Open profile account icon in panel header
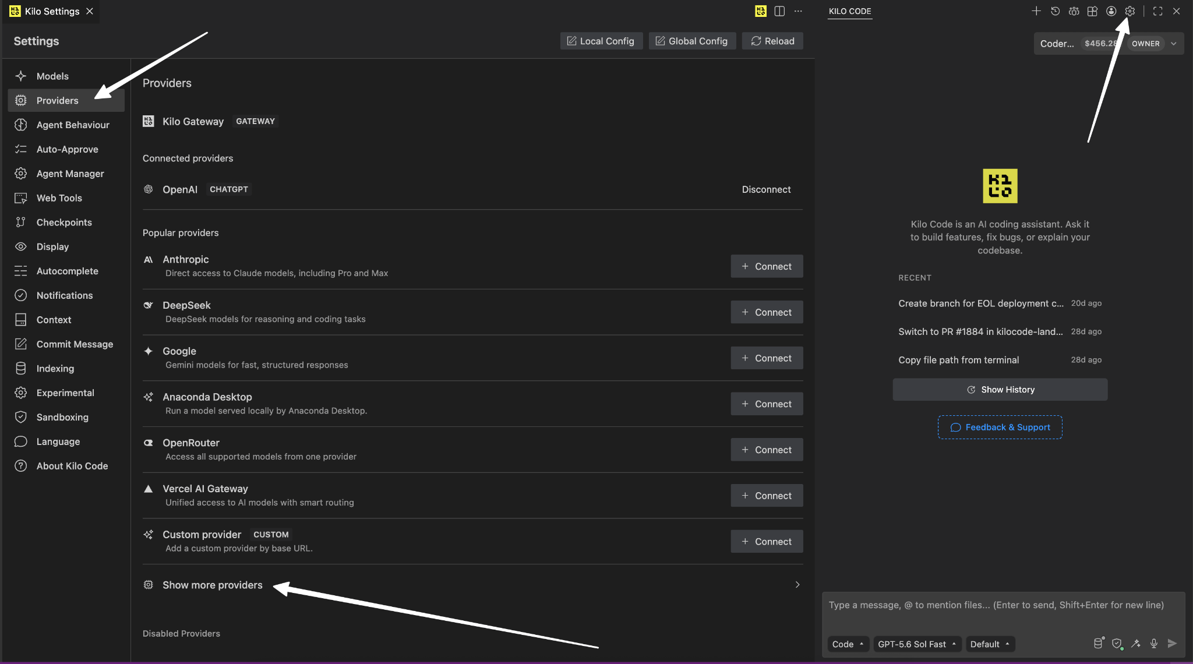 [1111, 11]
